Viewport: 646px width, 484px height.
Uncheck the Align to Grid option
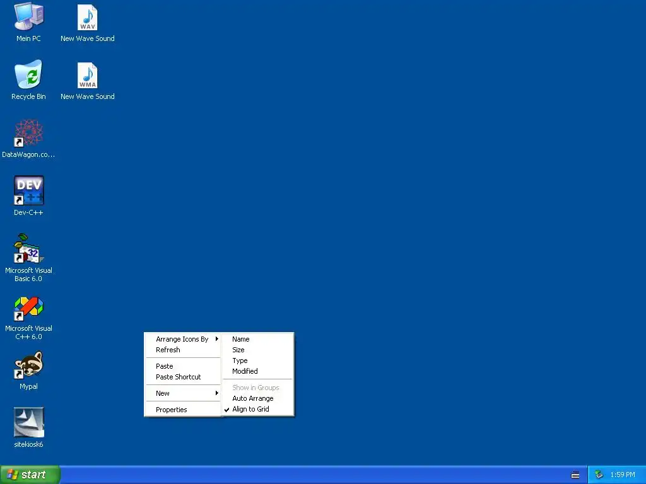pos(257,409)
